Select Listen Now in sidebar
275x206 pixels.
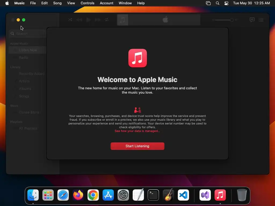(28, 50)
